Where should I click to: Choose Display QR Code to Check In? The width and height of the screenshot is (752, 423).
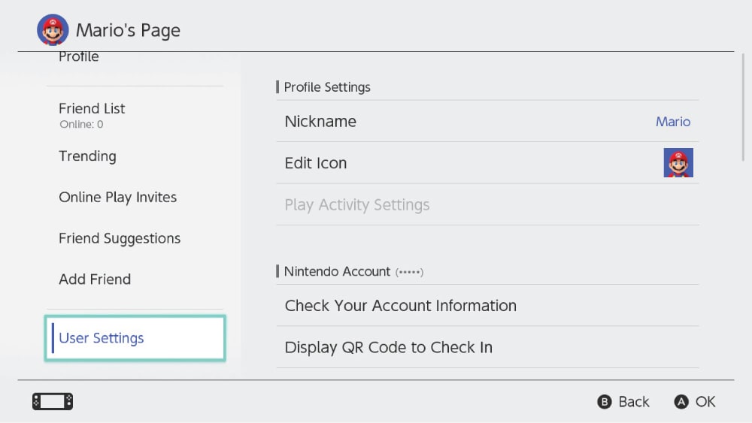click(388, 348)
